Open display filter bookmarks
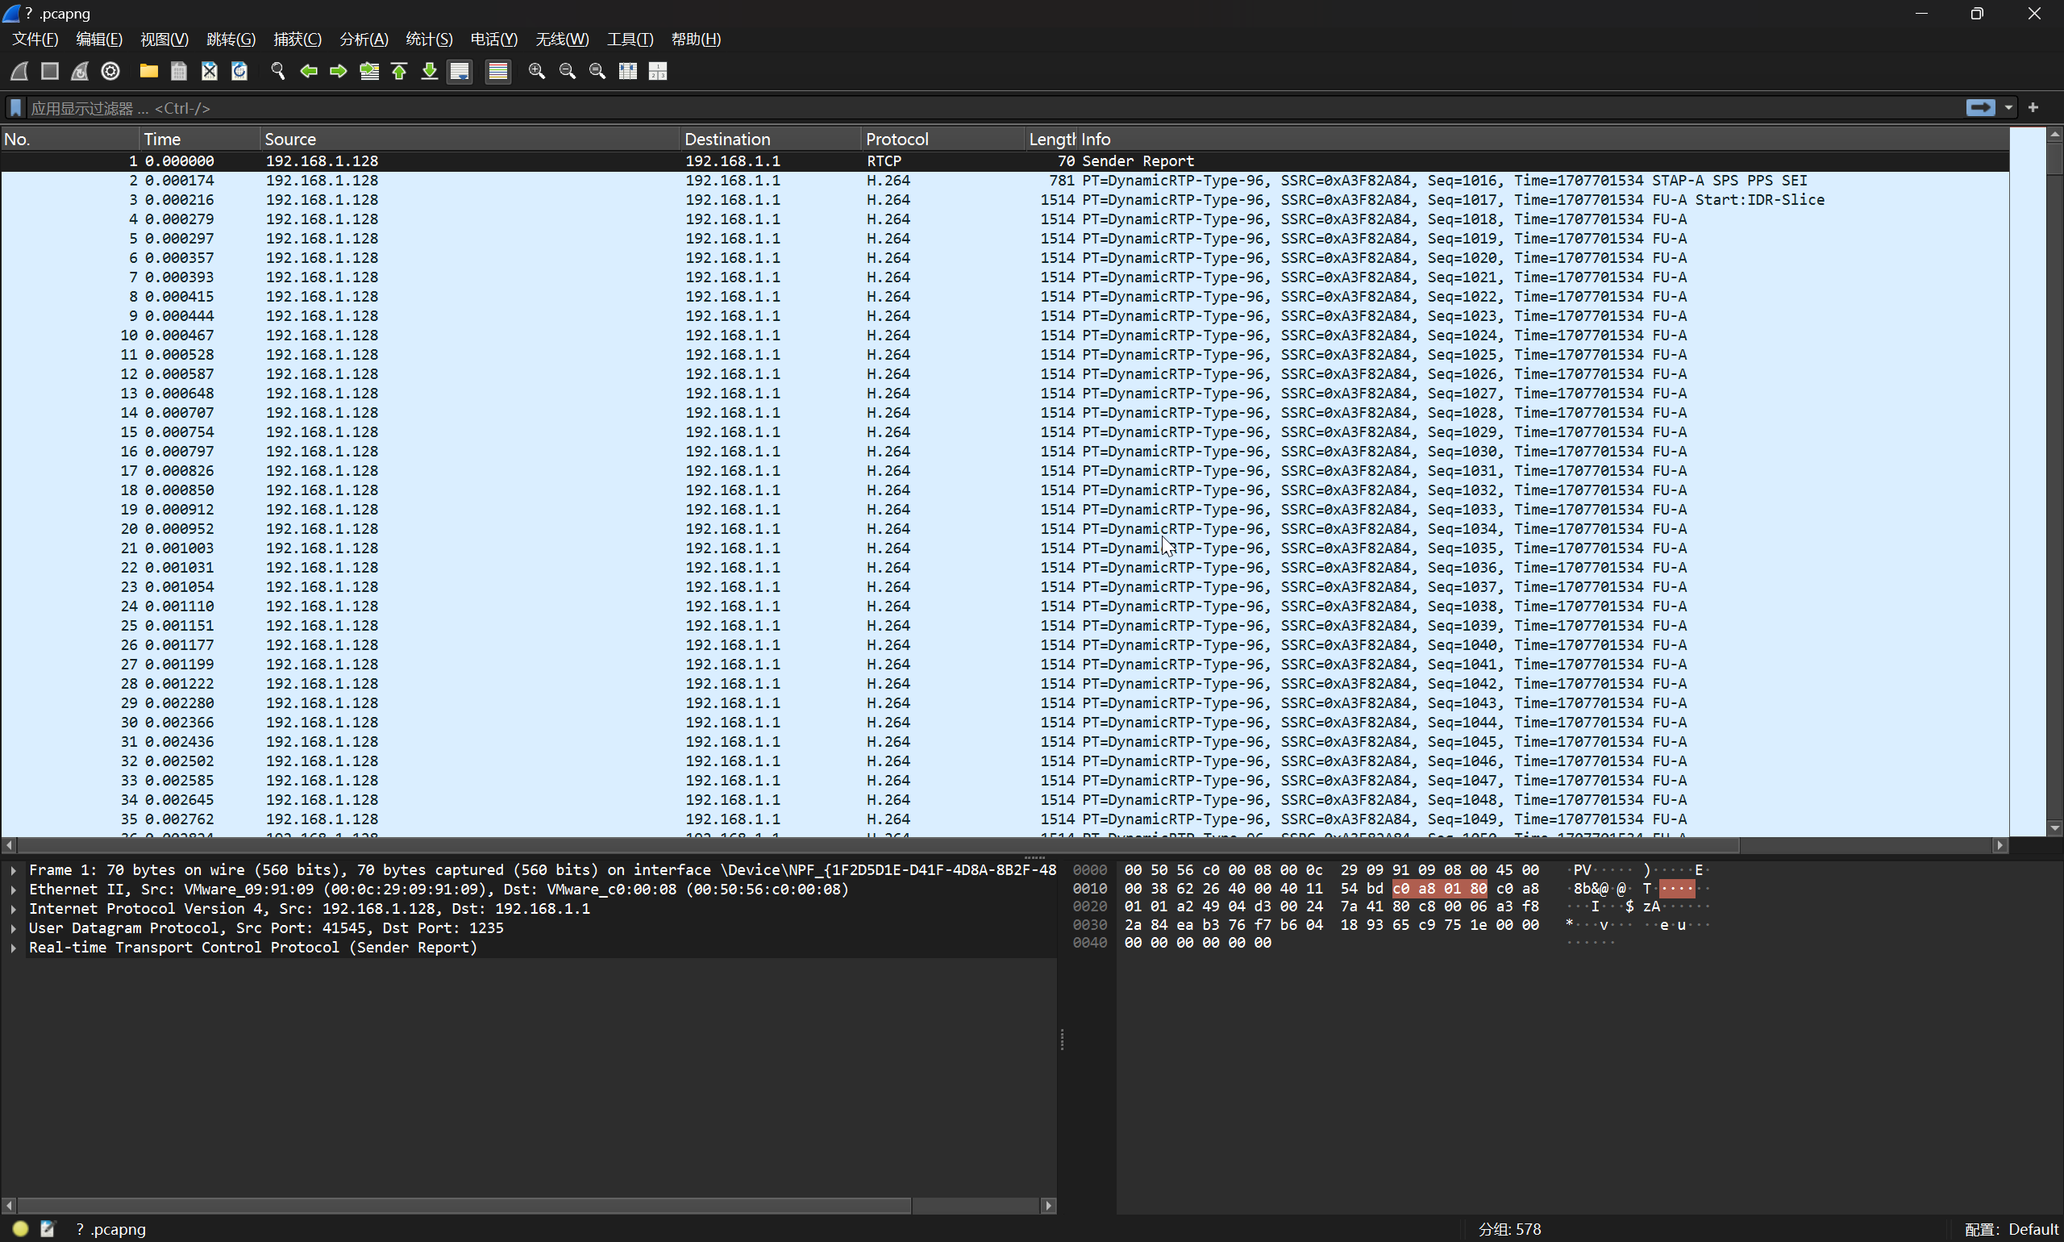Image resolution: width=2064 pixels, height=1242 pixels. tap(16, 108)
